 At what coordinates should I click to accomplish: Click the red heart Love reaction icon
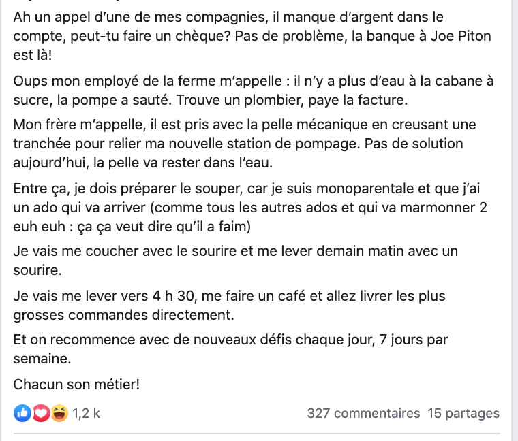coord(41,413)
